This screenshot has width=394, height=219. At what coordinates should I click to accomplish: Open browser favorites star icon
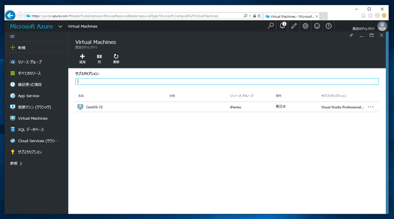coord(370,16)
